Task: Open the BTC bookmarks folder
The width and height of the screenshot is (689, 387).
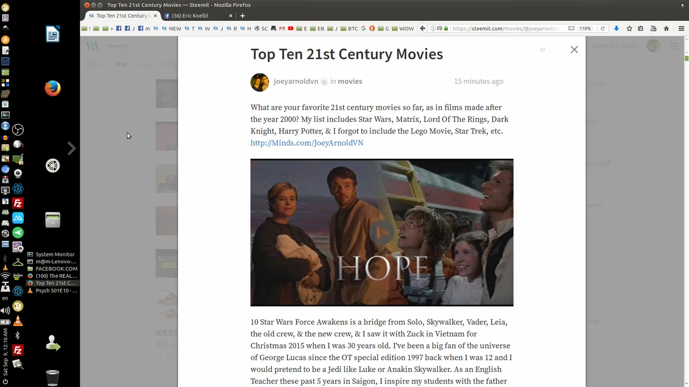Action: pyautogui.click(x=349, y=28)
